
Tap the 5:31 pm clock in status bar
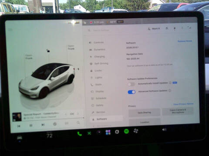click(99, 23)
